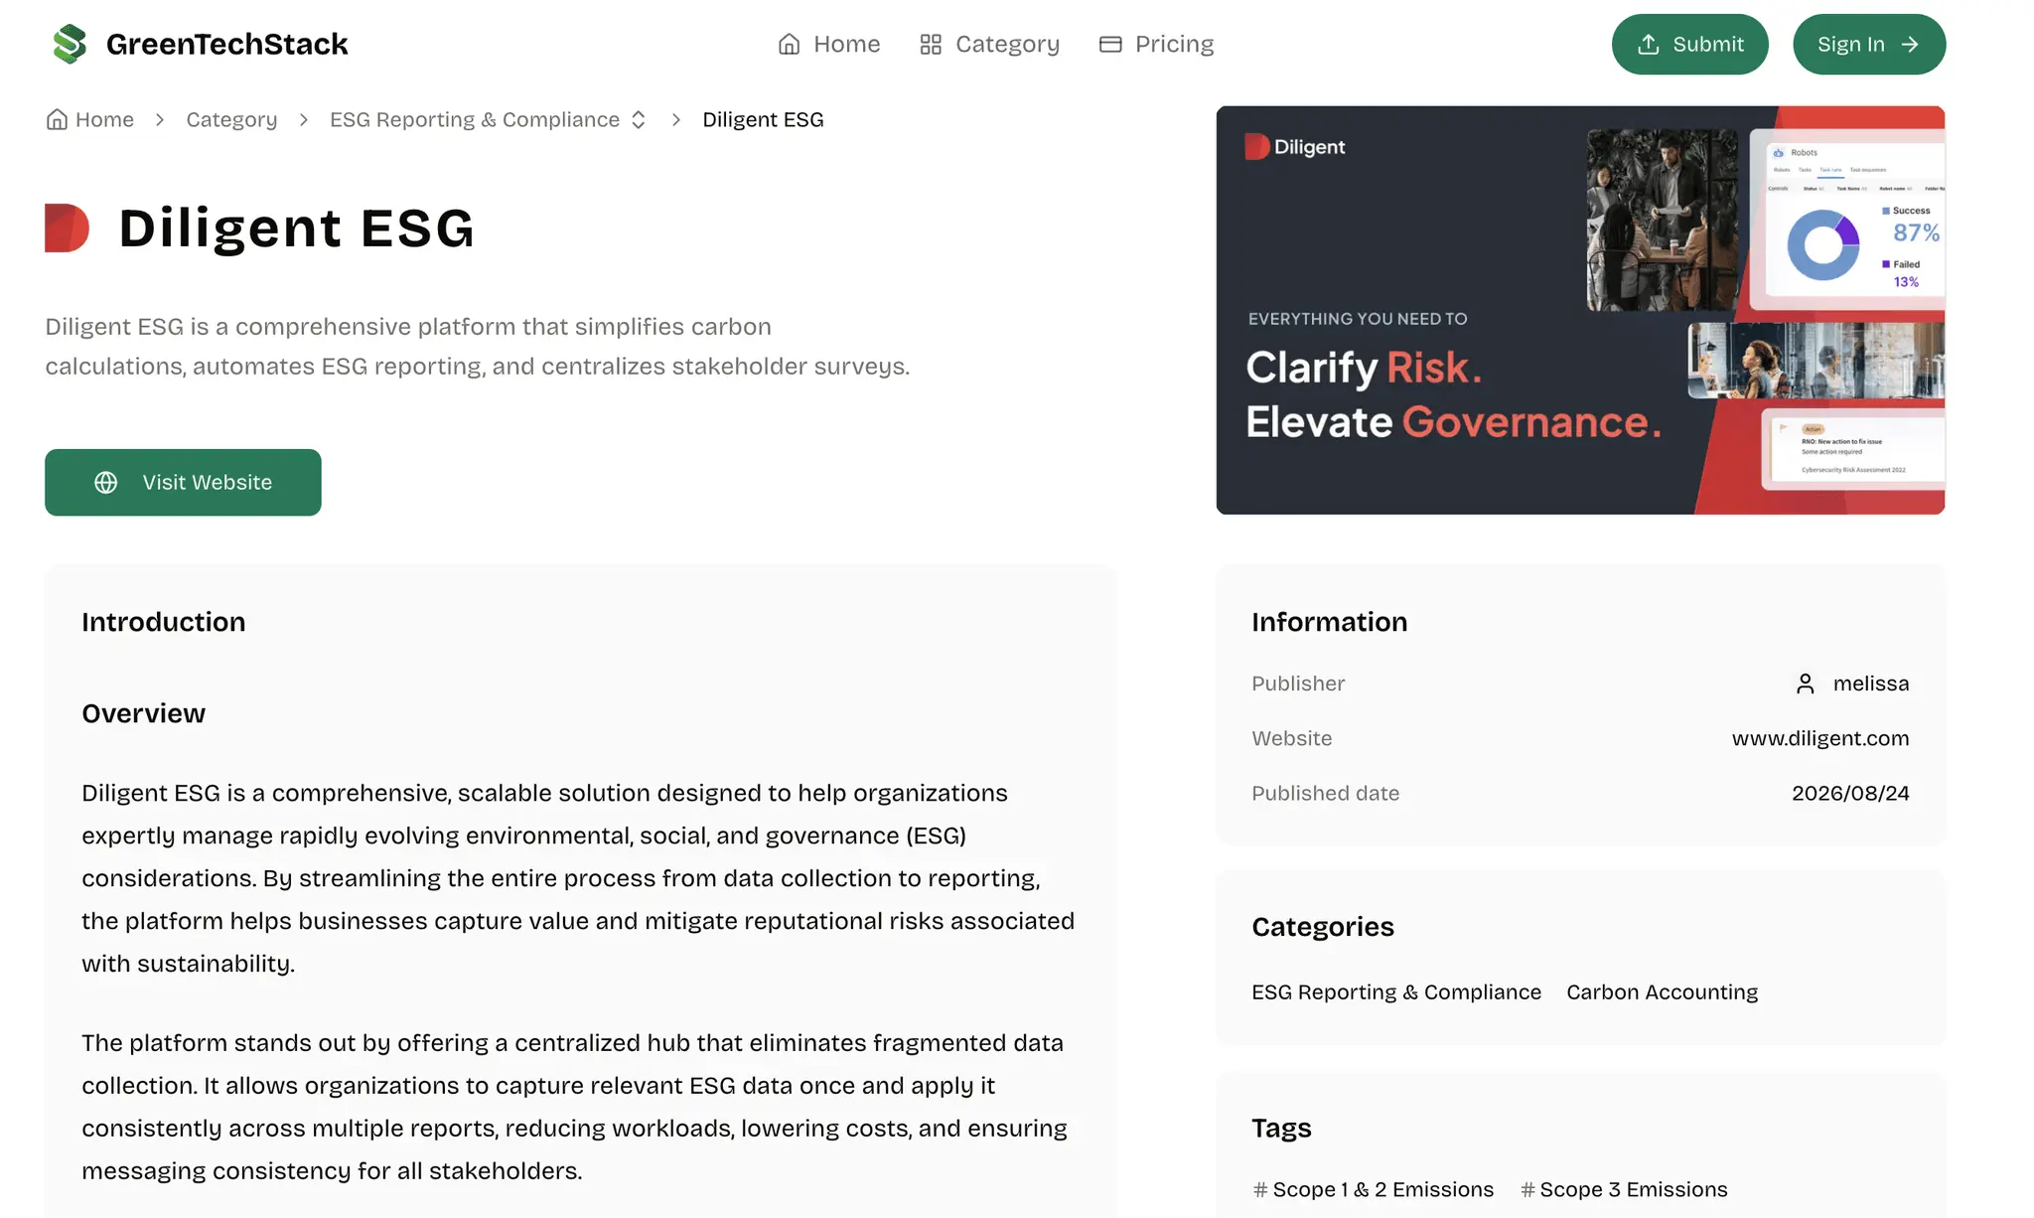Click the Introduction heading
Viewport: 2034px width, 1218px height.
point(164,622)
